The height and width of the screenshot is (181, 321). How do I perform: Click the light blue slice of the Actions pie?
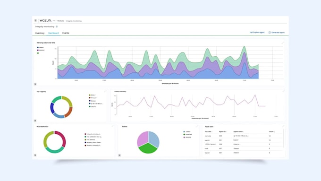coord(154,138)
